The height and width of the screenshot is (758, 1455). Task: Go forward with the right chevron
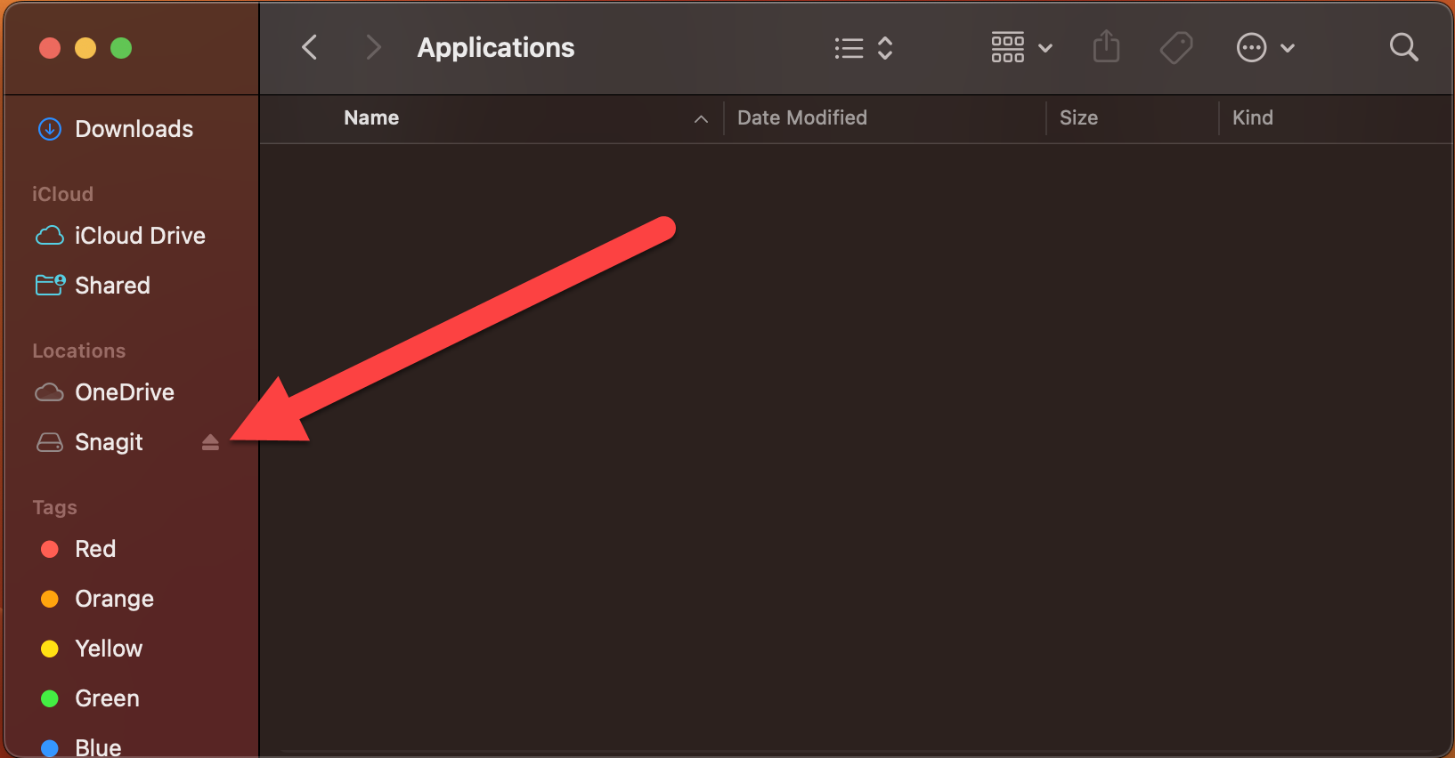coord(373,47)
